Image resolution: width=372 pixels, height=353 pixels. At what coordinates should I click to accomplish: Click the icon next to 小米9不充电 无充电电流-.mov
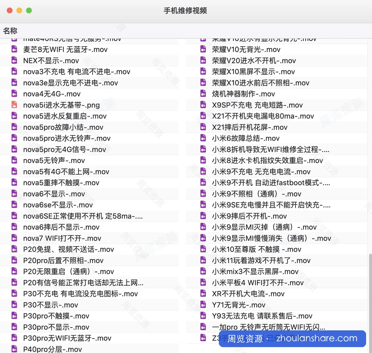[x=203, y=171]
